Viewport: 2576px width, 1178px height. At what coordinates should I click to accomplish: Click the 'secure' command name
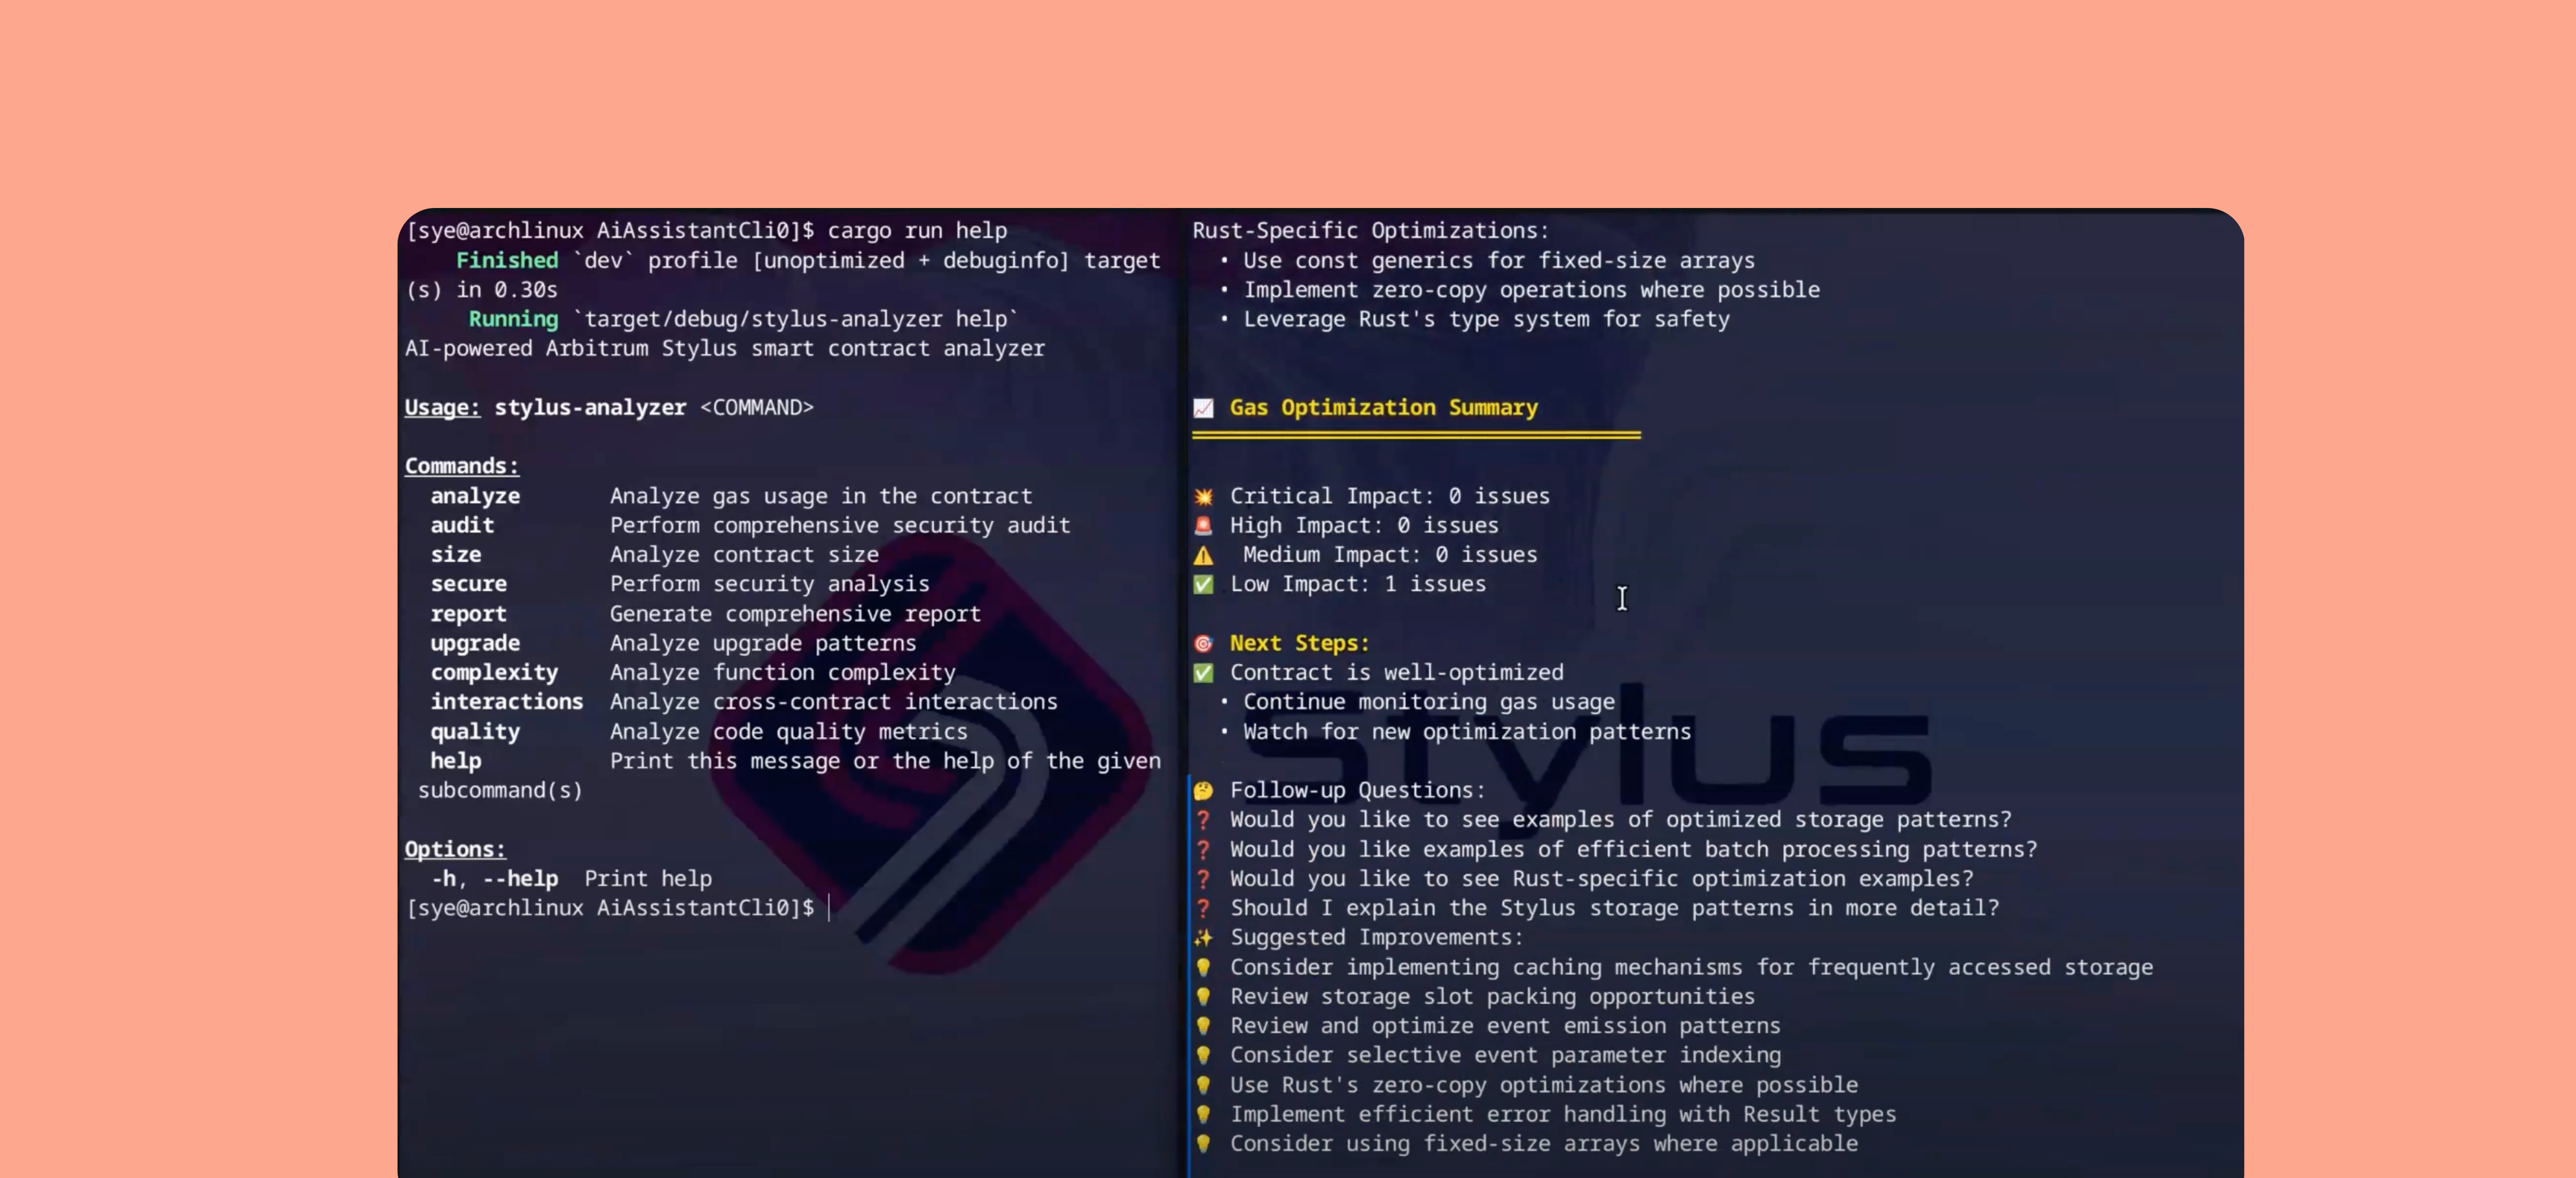coord(469,585)
